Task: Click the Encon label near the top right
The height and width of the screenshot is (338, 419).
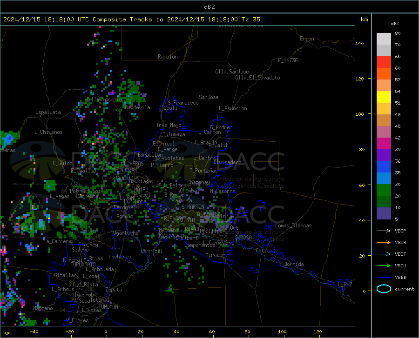Action: pos(307,39)
